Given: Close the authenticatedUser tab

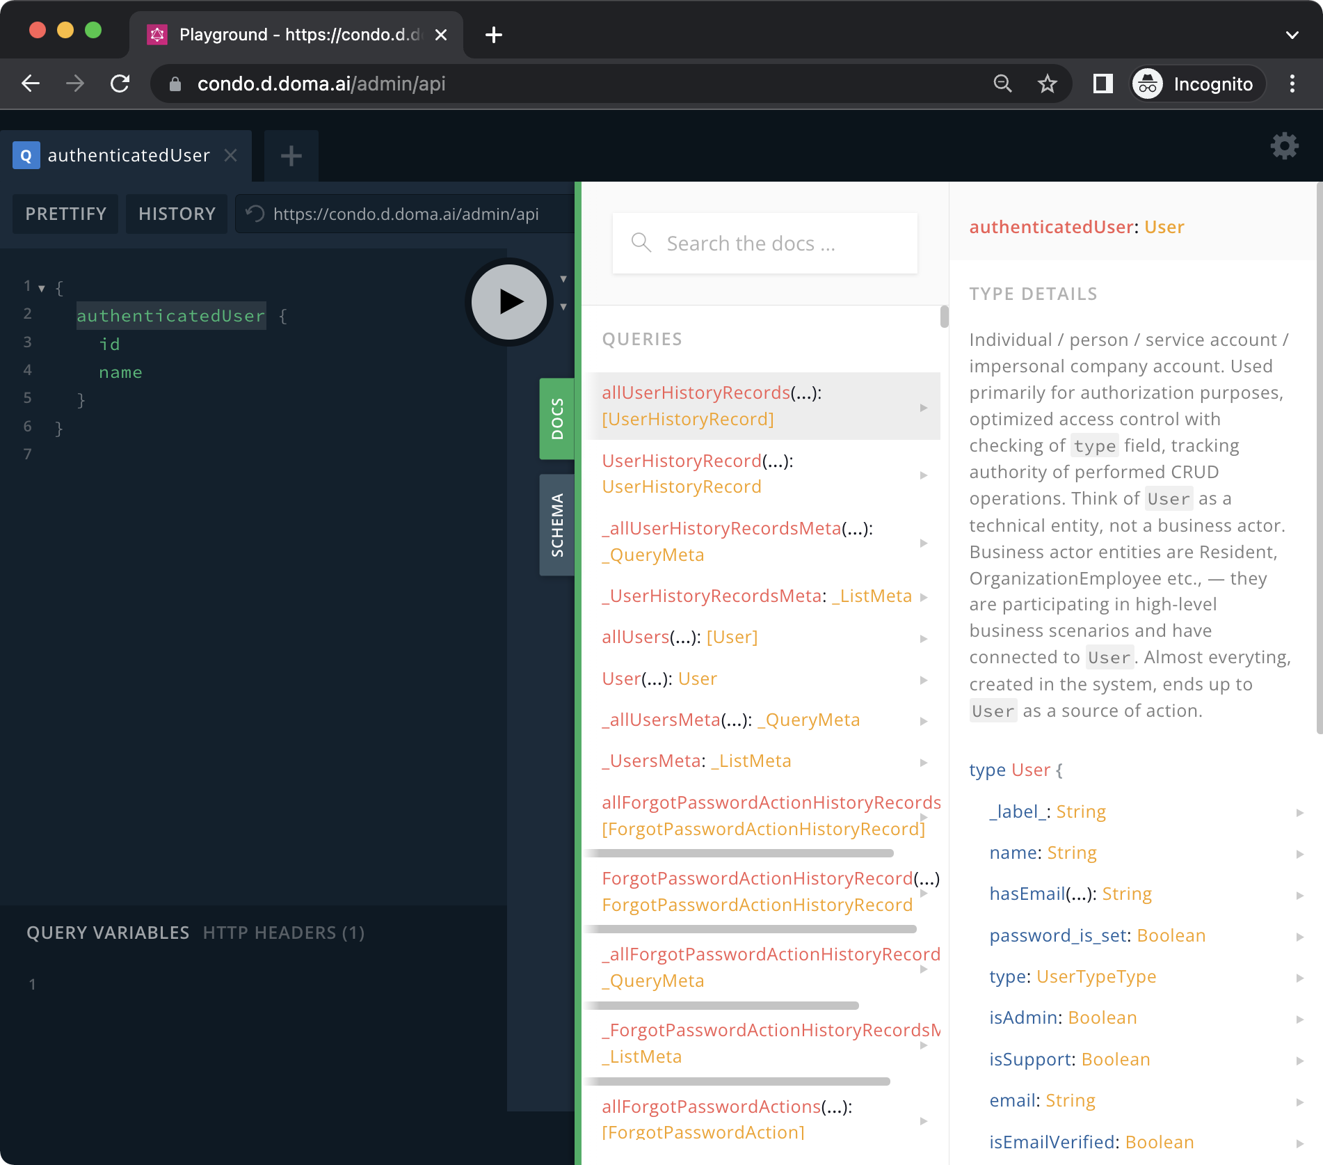Looking at the screenshot, I should pos(231,155).
